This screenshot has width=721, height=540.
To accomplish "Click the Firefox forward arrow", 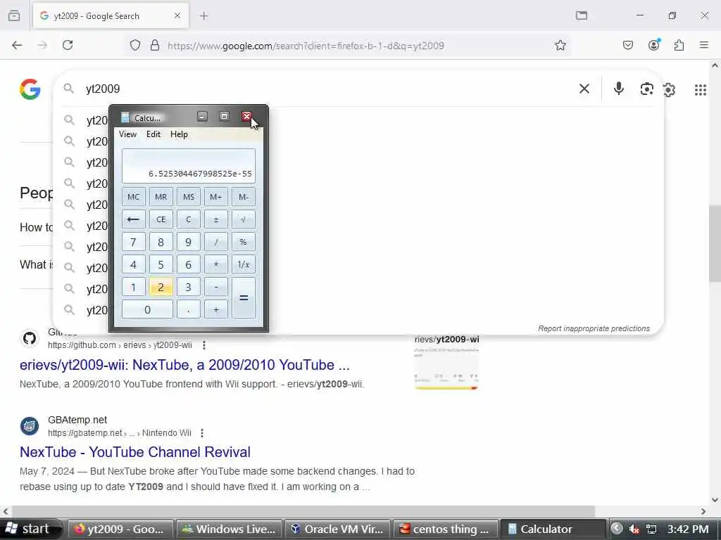I will tap(42, 45).
